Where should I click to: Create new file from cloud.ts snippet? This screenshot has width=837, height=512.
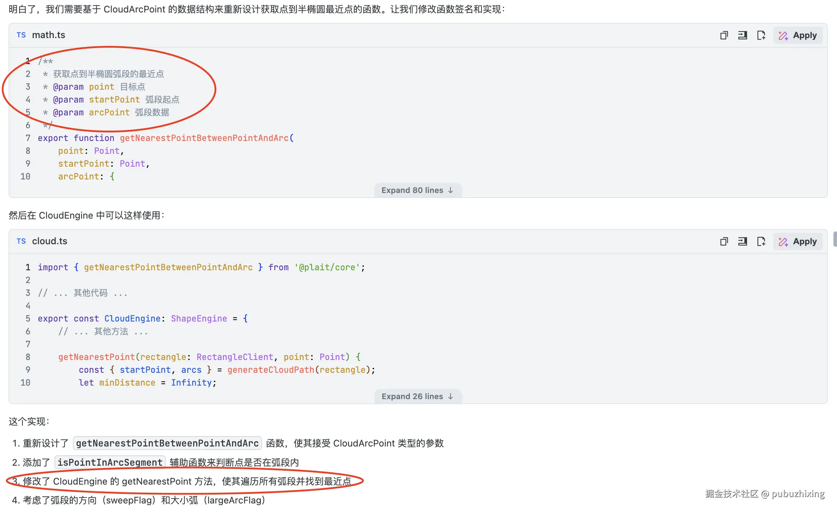(761, 241)
